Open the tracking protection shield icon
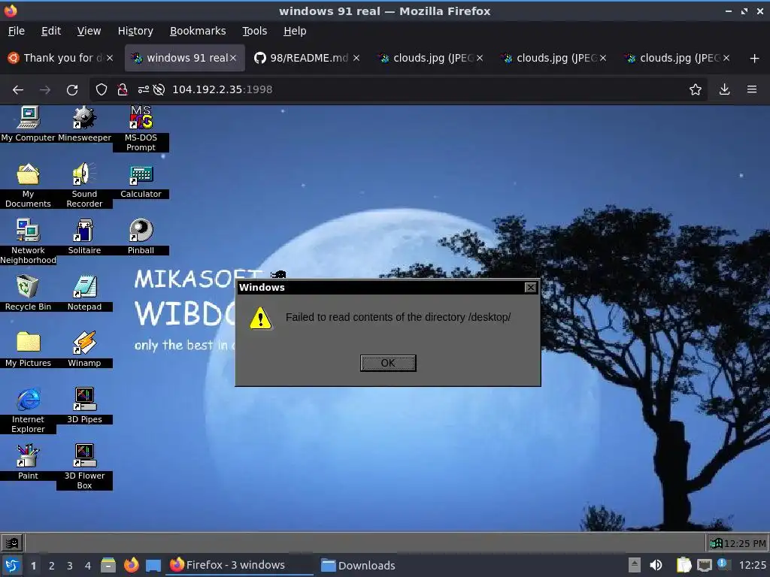The height and width of the screenshot is (577, 770). (102, 89)
